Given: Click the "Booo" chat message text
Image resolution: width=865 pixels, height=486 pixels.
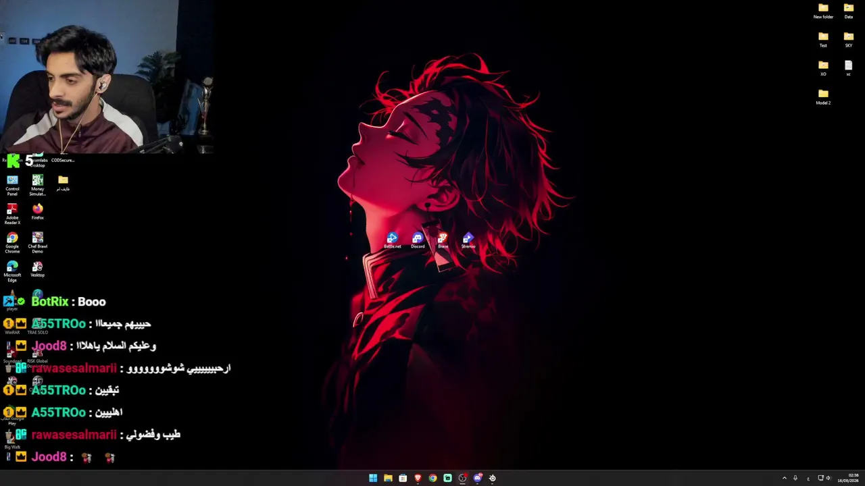Looking at the screenshot, I should tap(92, 302).
